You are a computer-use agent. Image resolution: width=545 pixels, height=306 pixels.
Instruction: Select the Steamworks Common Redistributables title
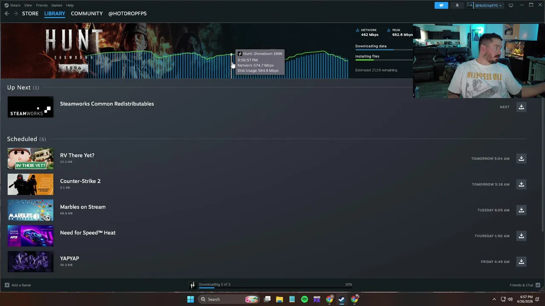[107, 104]
